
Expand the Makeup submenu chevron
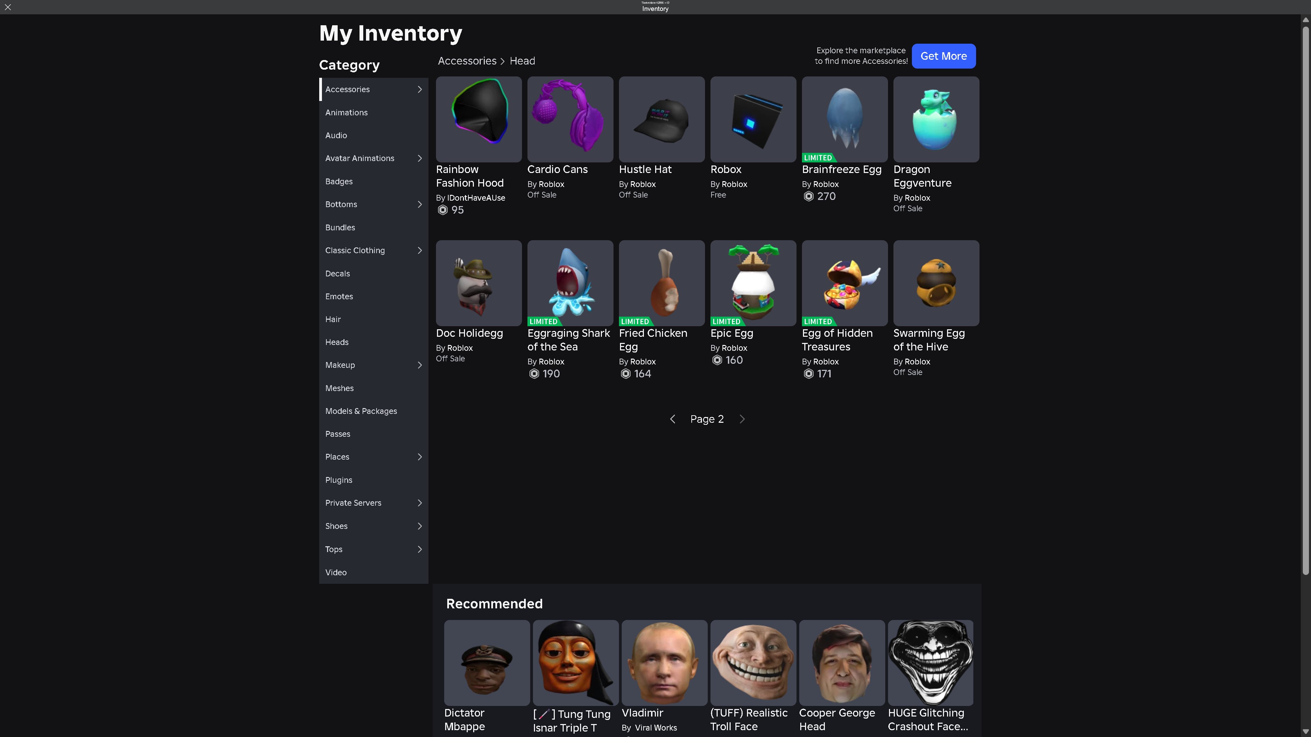tap(419, 365)
